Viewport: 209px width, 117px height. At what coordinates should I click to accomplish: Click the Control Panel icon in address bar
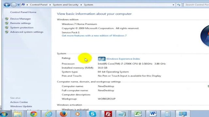pyautogui.click(x=23, y=5)
